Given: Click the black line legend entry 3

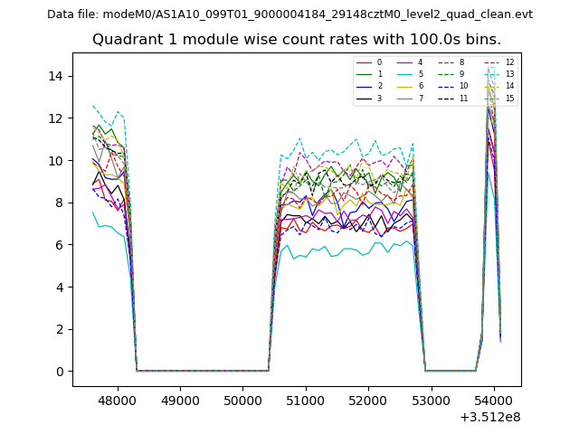Looking at the screenshot, I should [370, 98].
